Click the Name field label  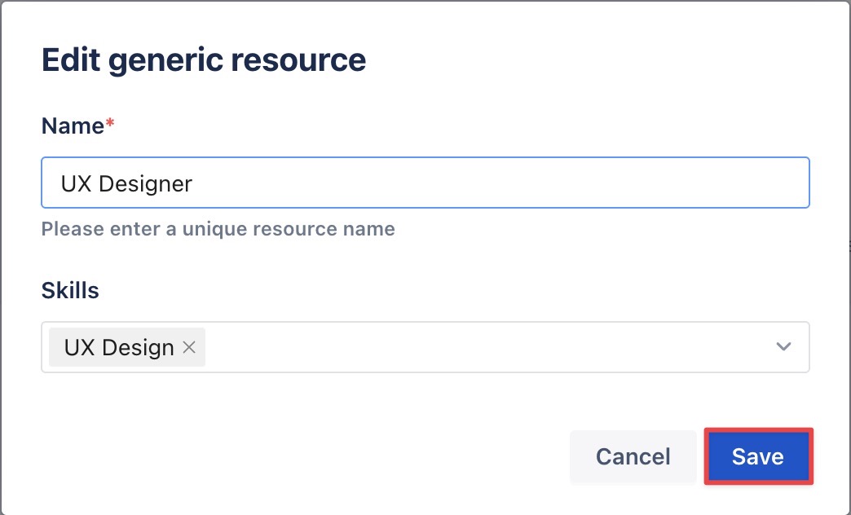[x=73, y=126]
